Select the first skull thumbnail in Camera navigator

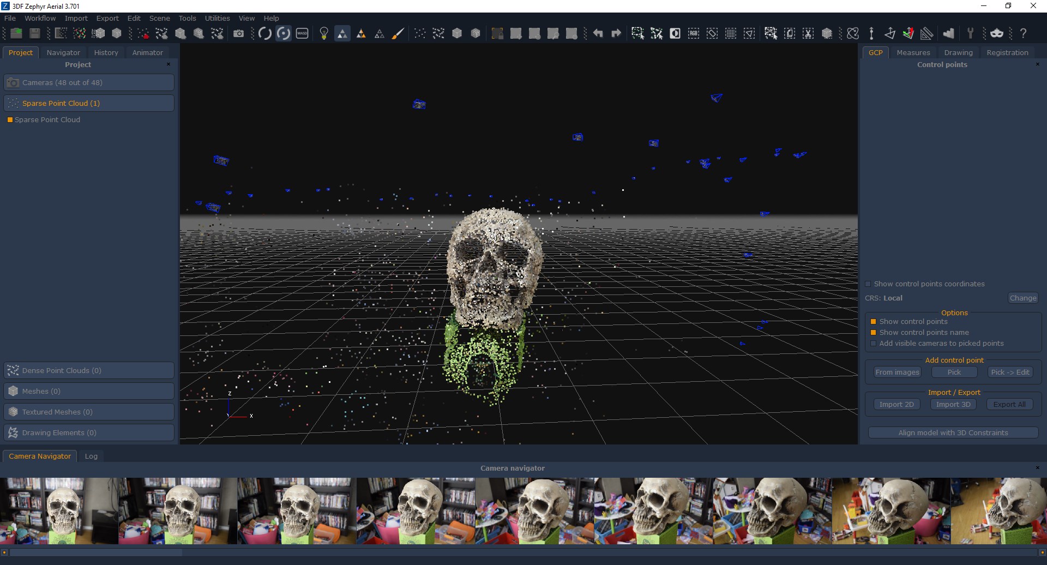59,511
